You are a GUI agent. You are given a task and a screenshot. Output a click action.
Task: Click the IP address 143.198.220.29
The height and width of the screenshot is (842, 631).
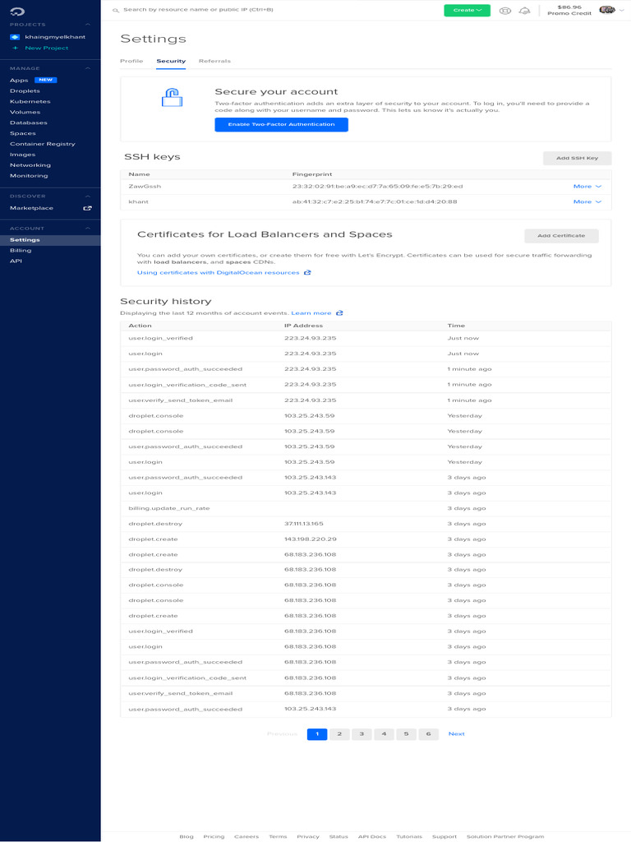[x=310, y=539]
